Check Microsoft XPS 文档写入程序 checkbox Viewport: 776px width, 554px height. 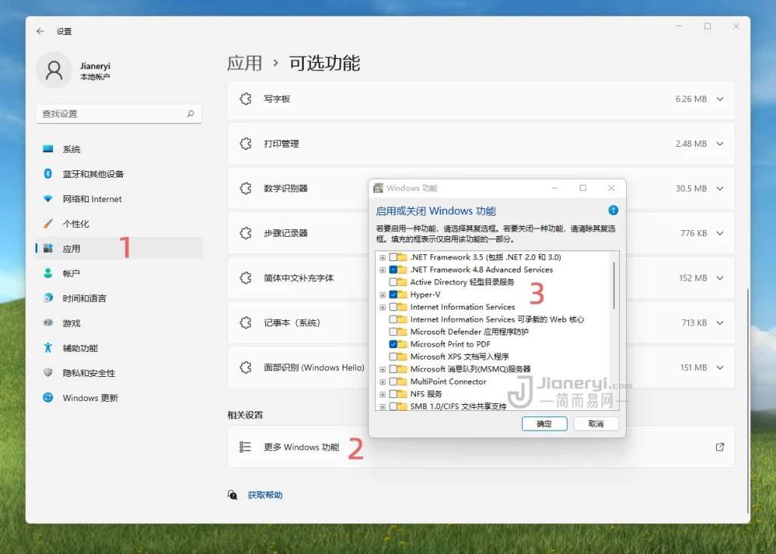tap(393, 356)
